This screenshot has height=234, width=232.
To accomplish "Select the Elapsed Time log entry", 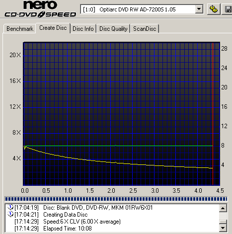I will point(53,229).
